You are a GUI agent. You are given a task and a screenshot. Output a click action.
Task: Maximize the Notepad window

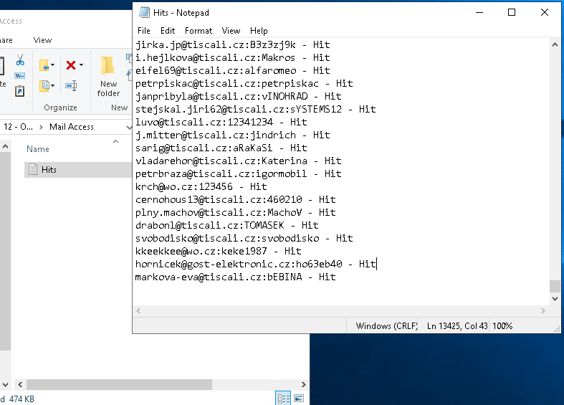click(x=512, y=13)
